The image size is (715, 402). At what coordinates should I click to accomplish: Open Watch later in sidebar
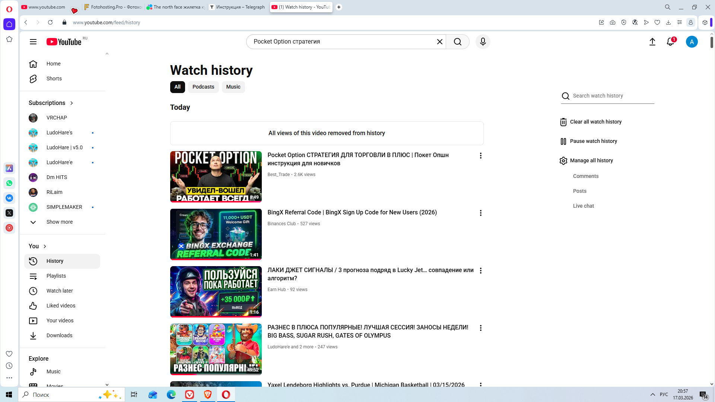click(x=60, y=291)
